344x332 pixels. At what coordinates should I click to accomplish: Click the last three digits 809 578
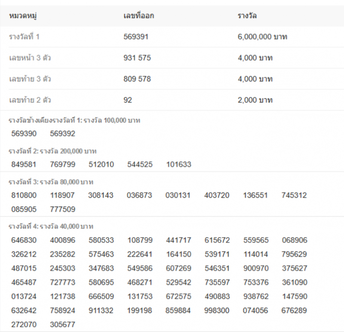coord(137,79)
